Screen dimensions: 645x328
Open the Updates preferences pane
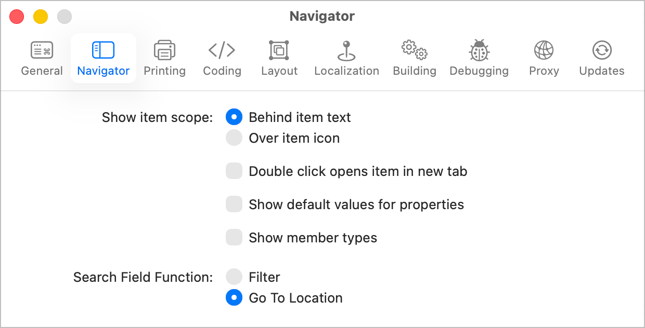[601, 57]
